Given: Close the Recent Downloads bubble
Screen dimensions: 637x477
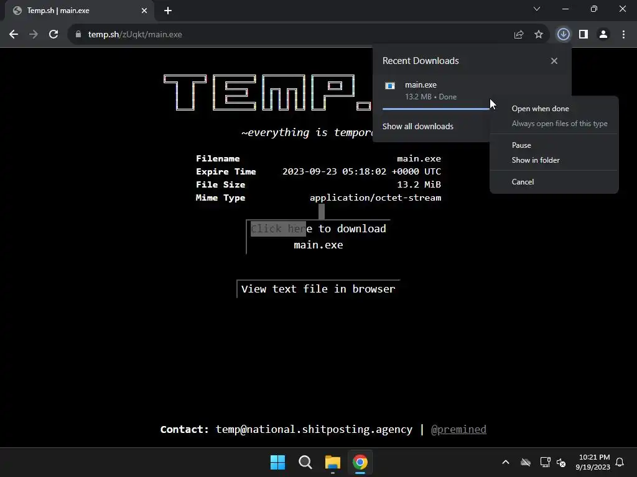Looking at the screenshot, I should (x=554, y=61).
